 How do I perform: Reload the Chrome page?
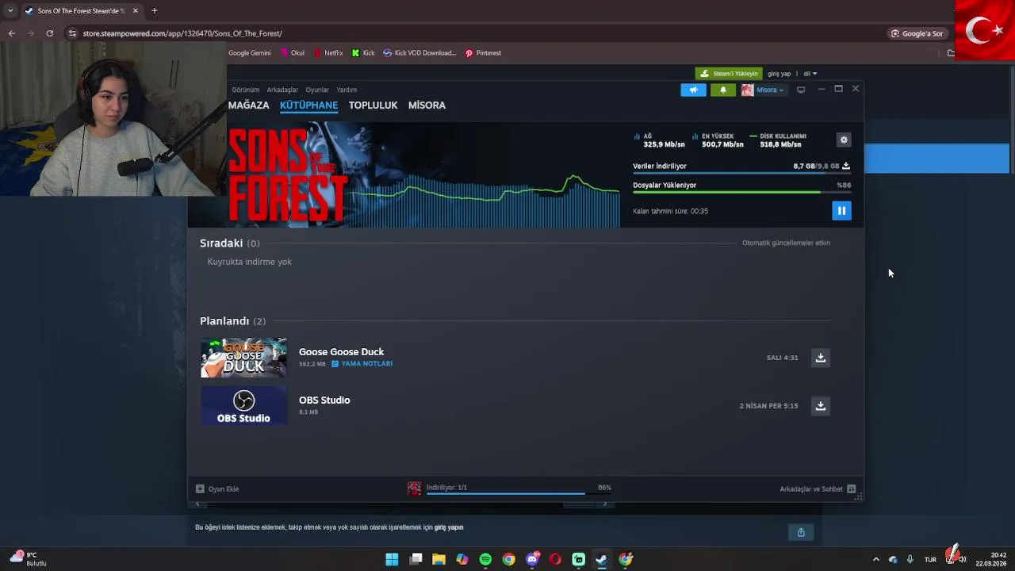[x=50, y=33]
